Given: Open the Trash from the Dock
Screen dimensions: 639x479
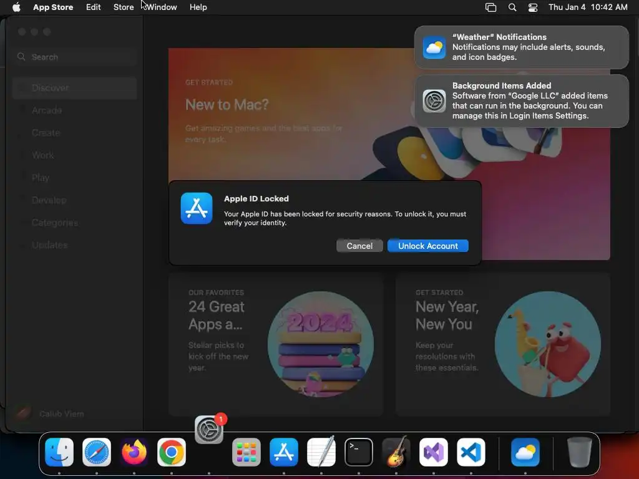Looking at the screenshot, I should tap(579, 452).
